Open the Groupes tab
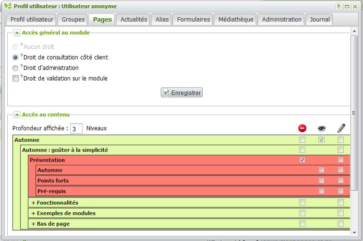363x241 pixels. point(73,20)
